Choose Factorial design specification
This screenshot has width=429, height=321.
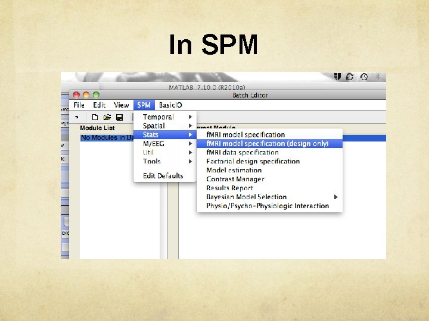269,161
